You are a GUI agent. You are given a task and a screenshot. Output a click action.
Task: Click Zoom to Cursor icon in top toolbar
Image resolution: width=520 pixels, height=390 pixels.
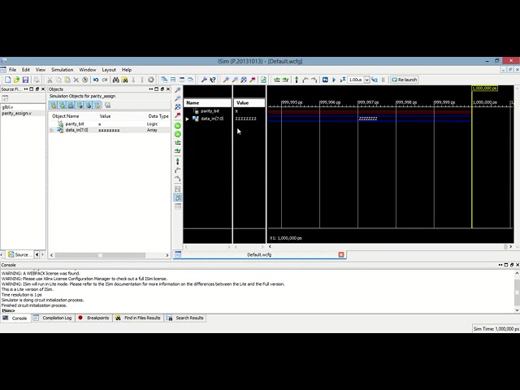pos(253,80)
